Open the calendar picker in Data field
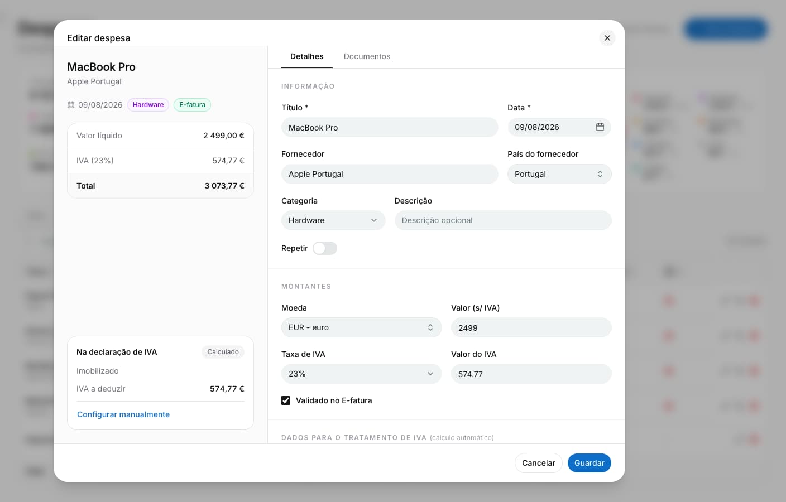This screenshot has width=786, height=502. [x=600, y=127]
